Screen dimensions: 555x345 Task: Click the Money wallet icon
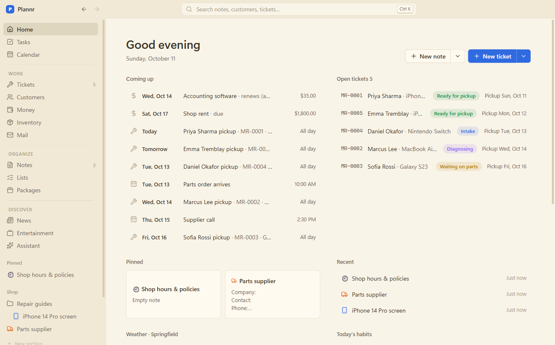(x=10, y=110)
